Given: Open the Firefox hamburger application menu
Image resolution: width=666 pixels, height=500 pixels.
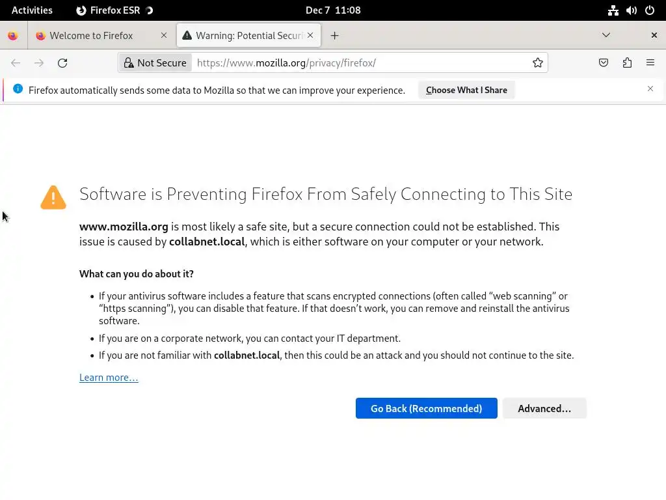Looking at the screenshot, I should (x=650, y=63).
